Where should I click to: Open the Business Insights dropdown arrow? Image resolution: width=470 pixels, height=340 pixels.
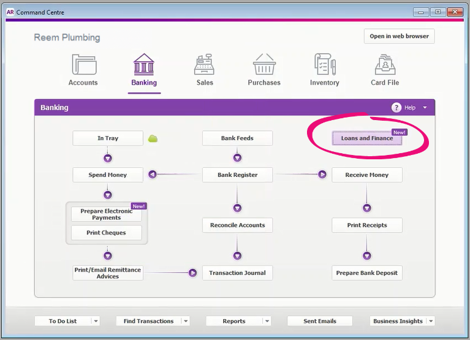click(x=431, y=321)
